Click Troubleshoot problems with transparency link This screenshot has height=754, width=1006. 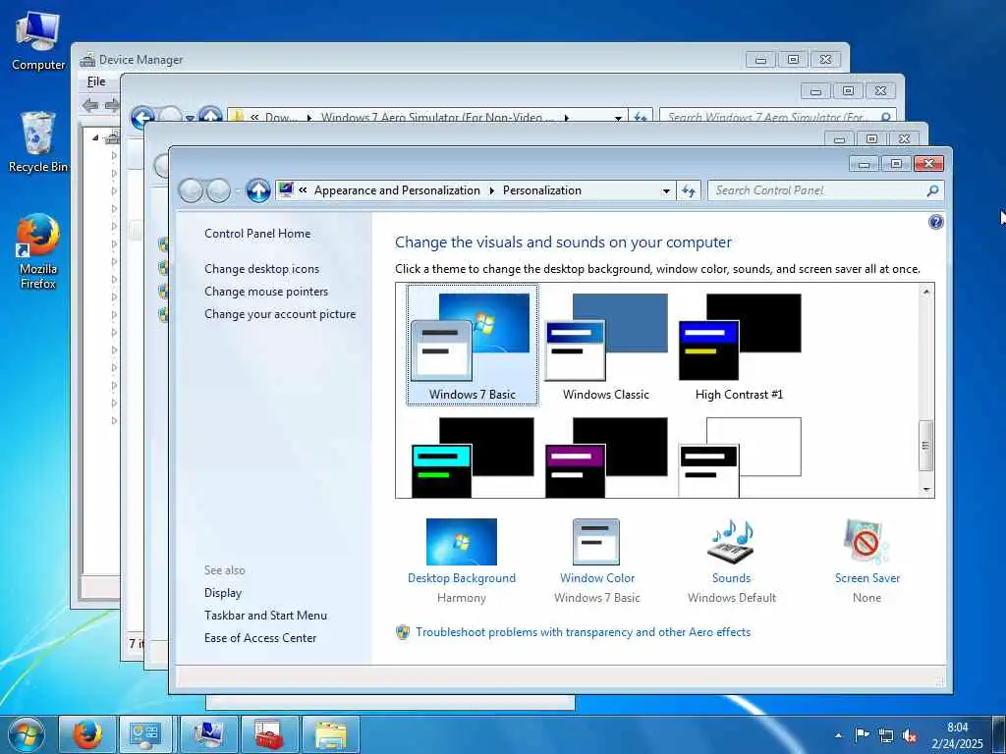click(583, 632)
